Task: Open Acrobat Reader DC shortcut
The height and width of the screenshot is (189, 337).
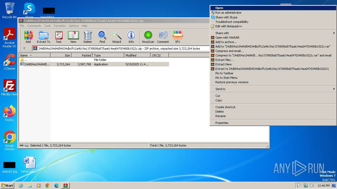Action: 9,38
